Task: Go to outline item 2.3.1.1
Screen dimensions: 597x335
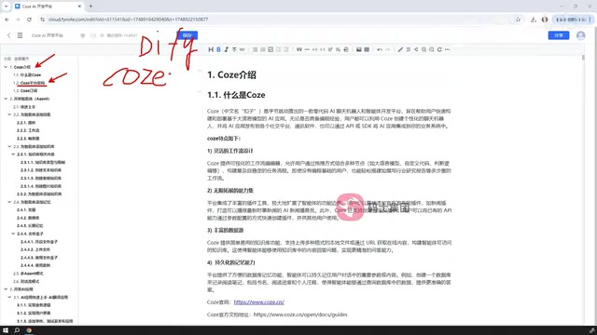Action: click(x=43, y=162)
